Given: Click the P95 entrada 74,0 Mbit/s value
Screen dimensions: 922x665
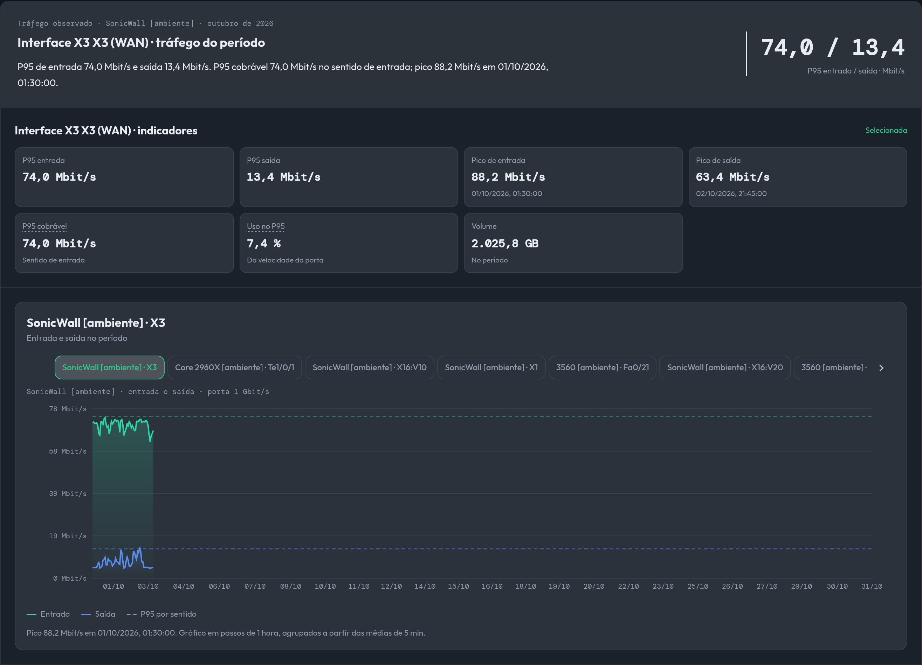Looking at the screenshot, I should 59,177.
